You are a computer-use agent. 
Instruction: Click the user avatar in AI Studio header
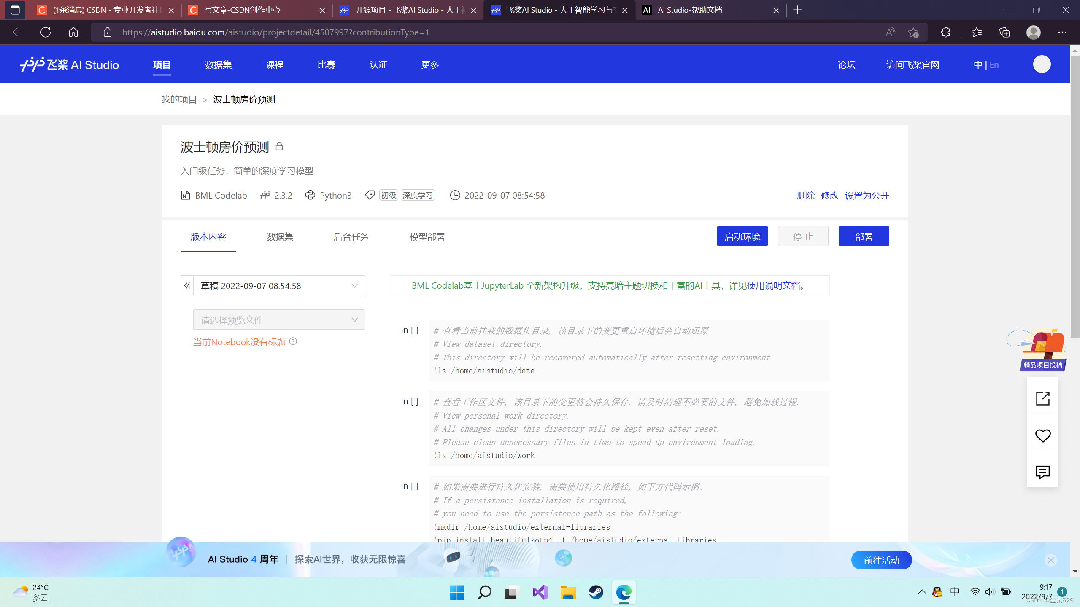coord(1042,64)
